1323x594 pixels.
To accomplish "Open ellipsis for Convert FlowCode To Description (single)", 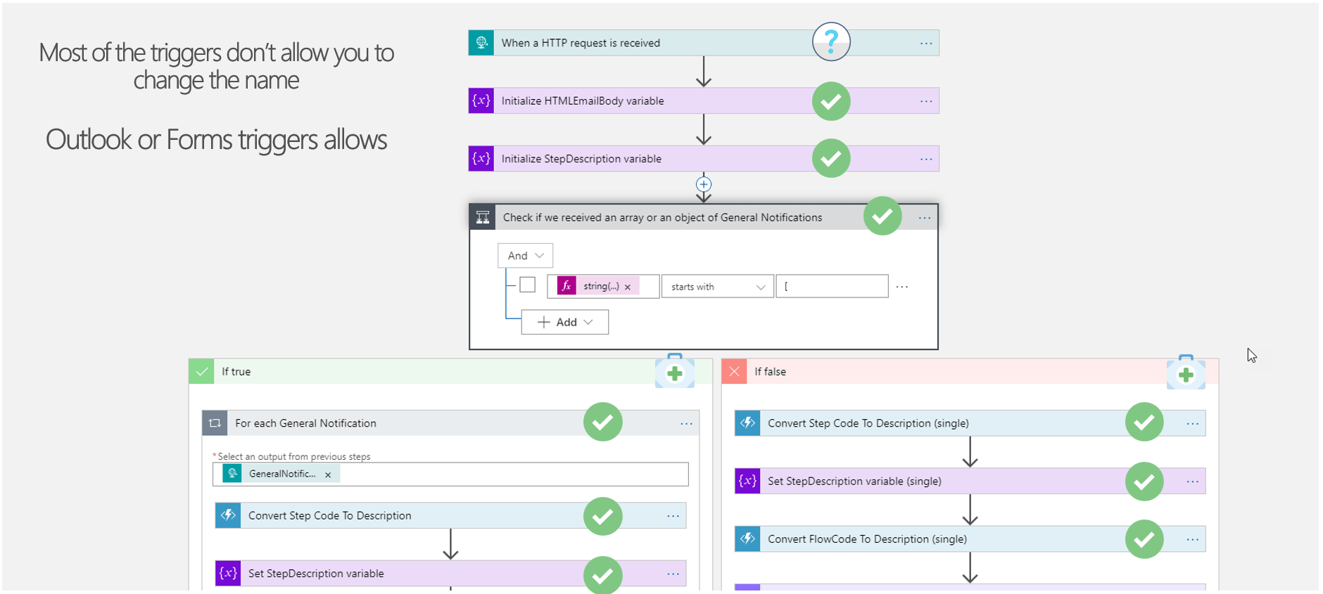I will (x=1192, y=539).
